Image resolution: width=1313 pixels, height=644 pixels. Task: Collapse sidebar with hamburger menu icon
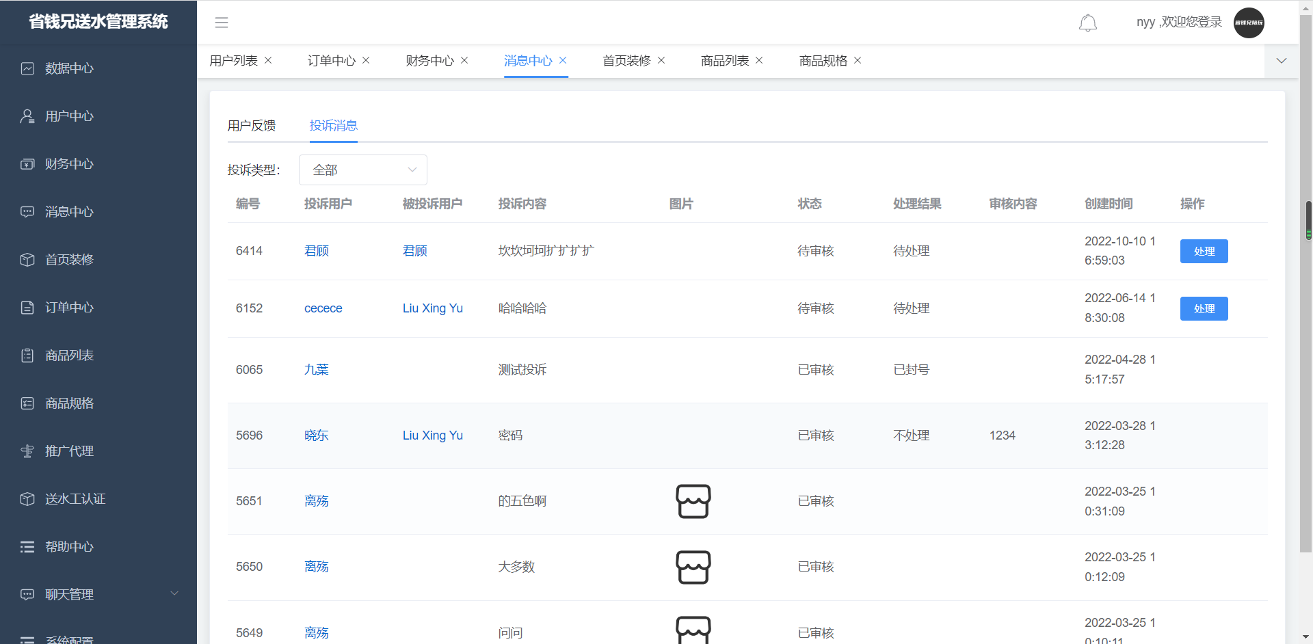222,23
